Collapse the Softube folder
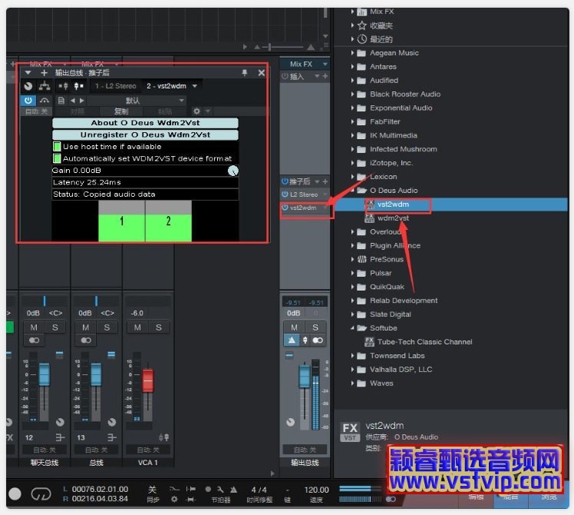The width and height of the screenshot is (574, 515). 352,328
